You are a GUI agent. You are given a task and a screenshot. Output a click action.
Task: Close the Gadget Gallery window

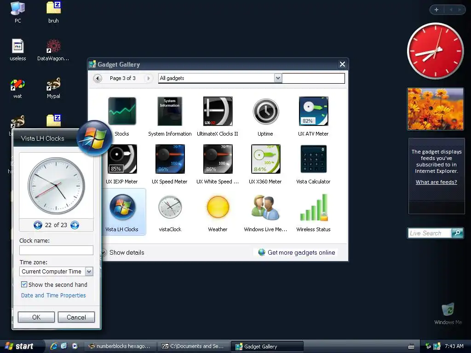(342, 64)
